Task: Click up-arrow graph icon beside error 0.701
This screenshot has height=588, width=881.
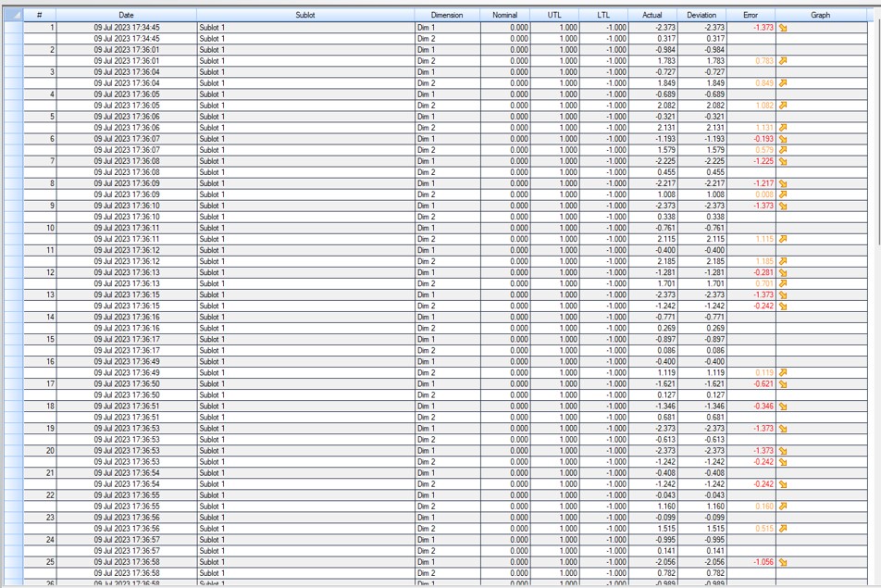Action: click(x=783, y=284)
